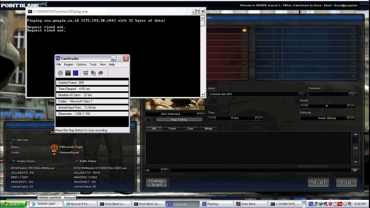The image size is (370, 208).
Task: Switch to TAMRIN GANT... Notepad taskbar item
Action: (46, 204)
